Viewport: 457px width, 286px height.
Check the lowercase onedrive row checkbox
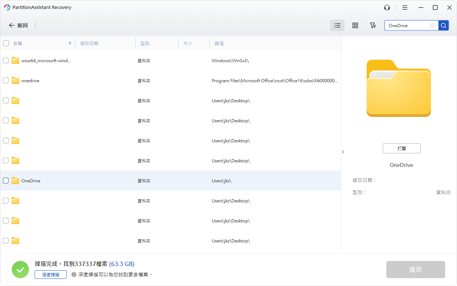coord(6,80)
